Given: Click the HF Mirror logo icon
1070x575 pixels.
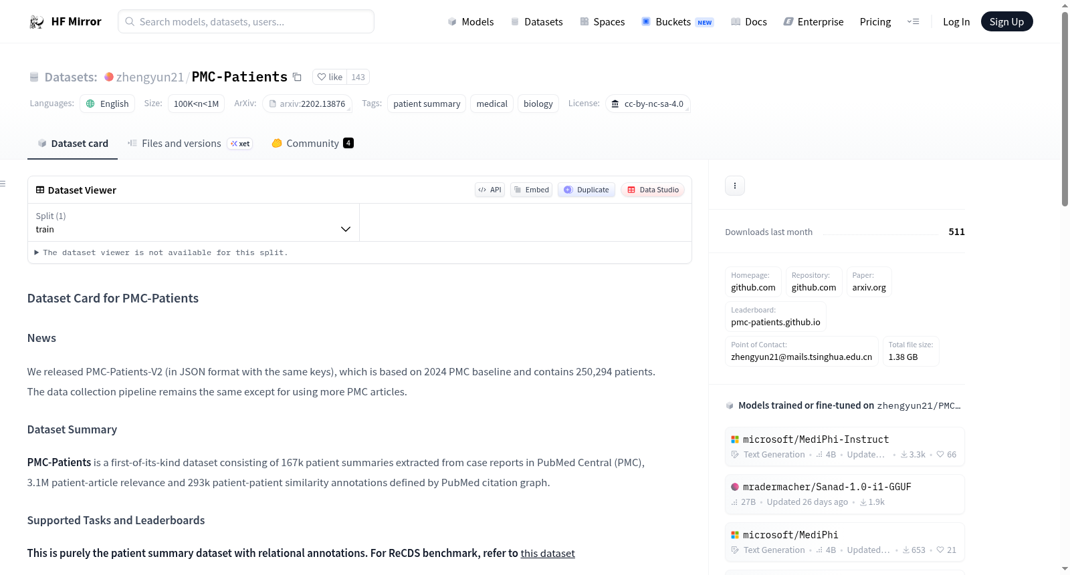Looking at the screenshot, I should click(x=37, y=22).
